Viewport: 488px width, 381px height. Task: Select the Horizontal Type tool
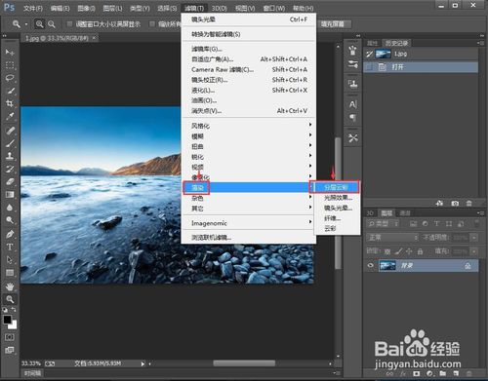pos(10,247)
